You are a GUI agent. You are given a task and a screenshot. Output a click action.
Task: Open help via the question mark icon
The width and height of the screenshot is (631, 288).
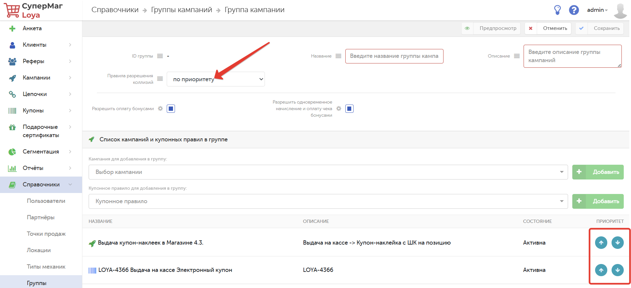point(574,10)
